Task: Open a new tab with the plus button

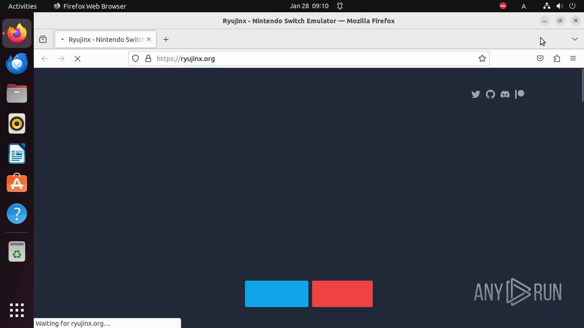Action: (166, 40)
